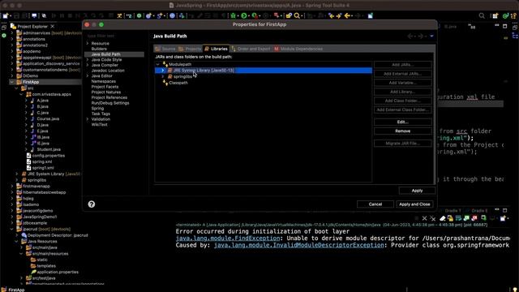
Task: Select spring.xml in Project Explorer
Action: click(x=42, y=162)
